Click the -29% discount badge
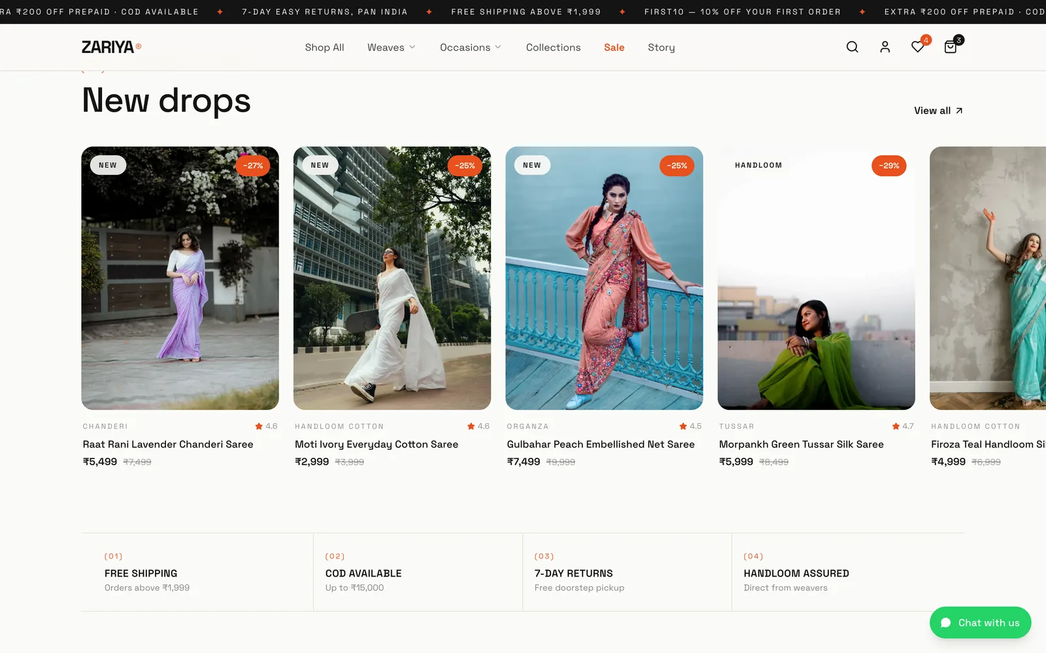 [889, 166]
